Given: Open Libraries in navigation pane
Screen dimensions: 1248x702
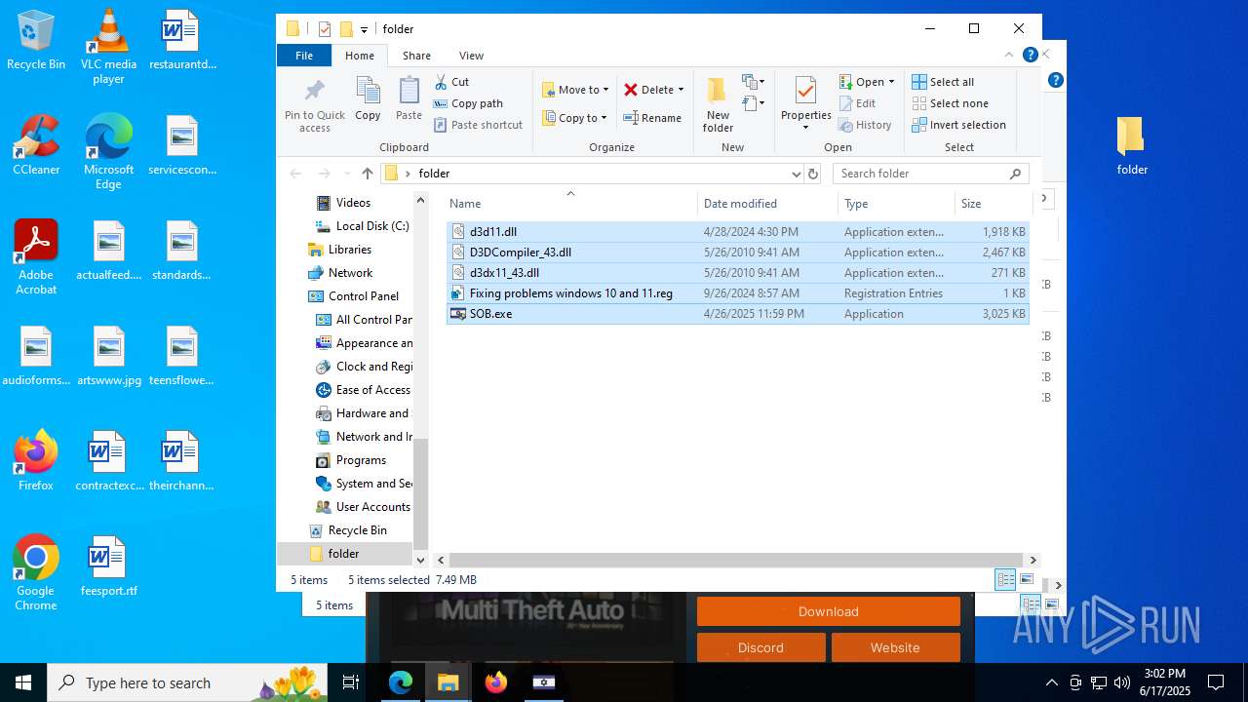Looking at the screenshot, I should tap(340, 250).
